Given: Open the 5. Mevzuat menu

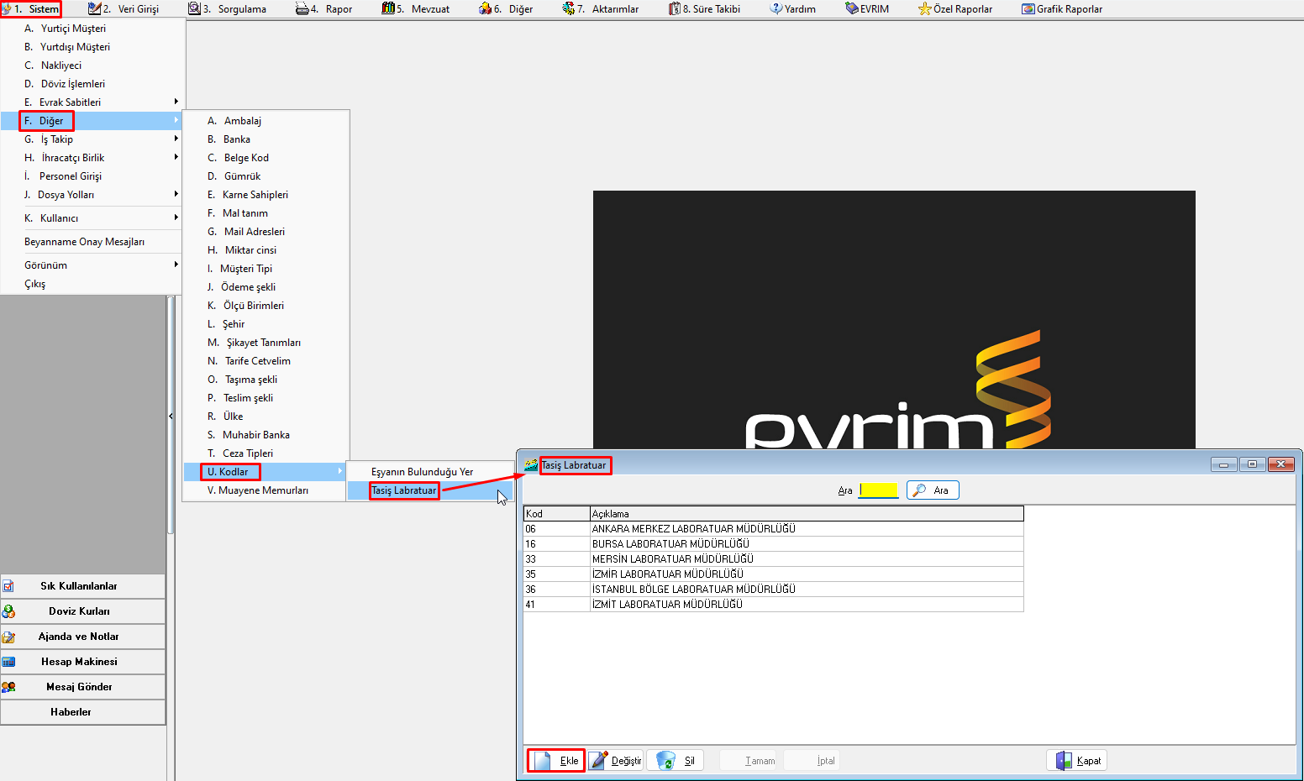Looking at the screenshot, I should point(415,9).
